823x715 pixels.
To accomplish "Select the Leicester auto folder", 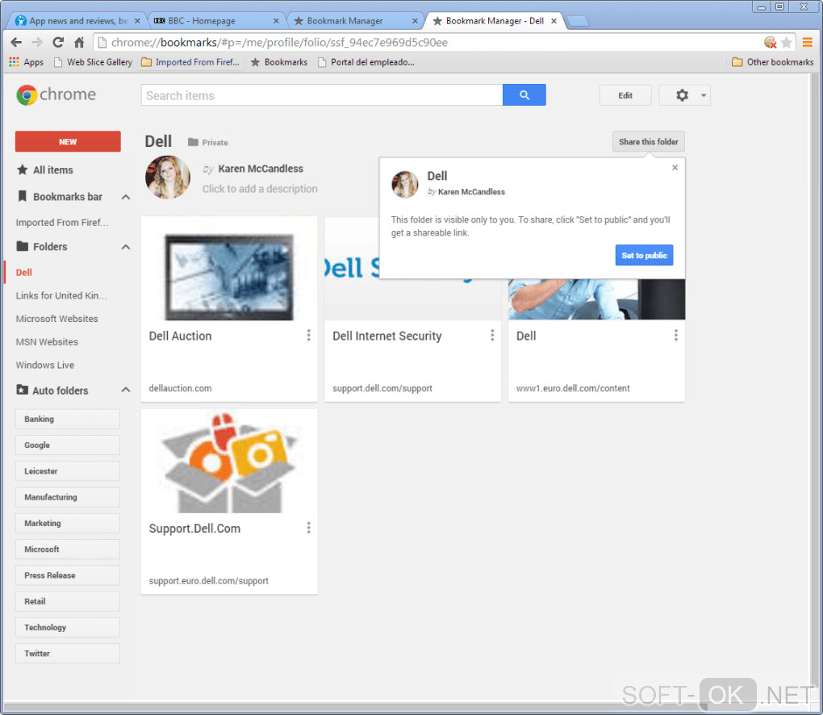I will [x=68, y=471].
